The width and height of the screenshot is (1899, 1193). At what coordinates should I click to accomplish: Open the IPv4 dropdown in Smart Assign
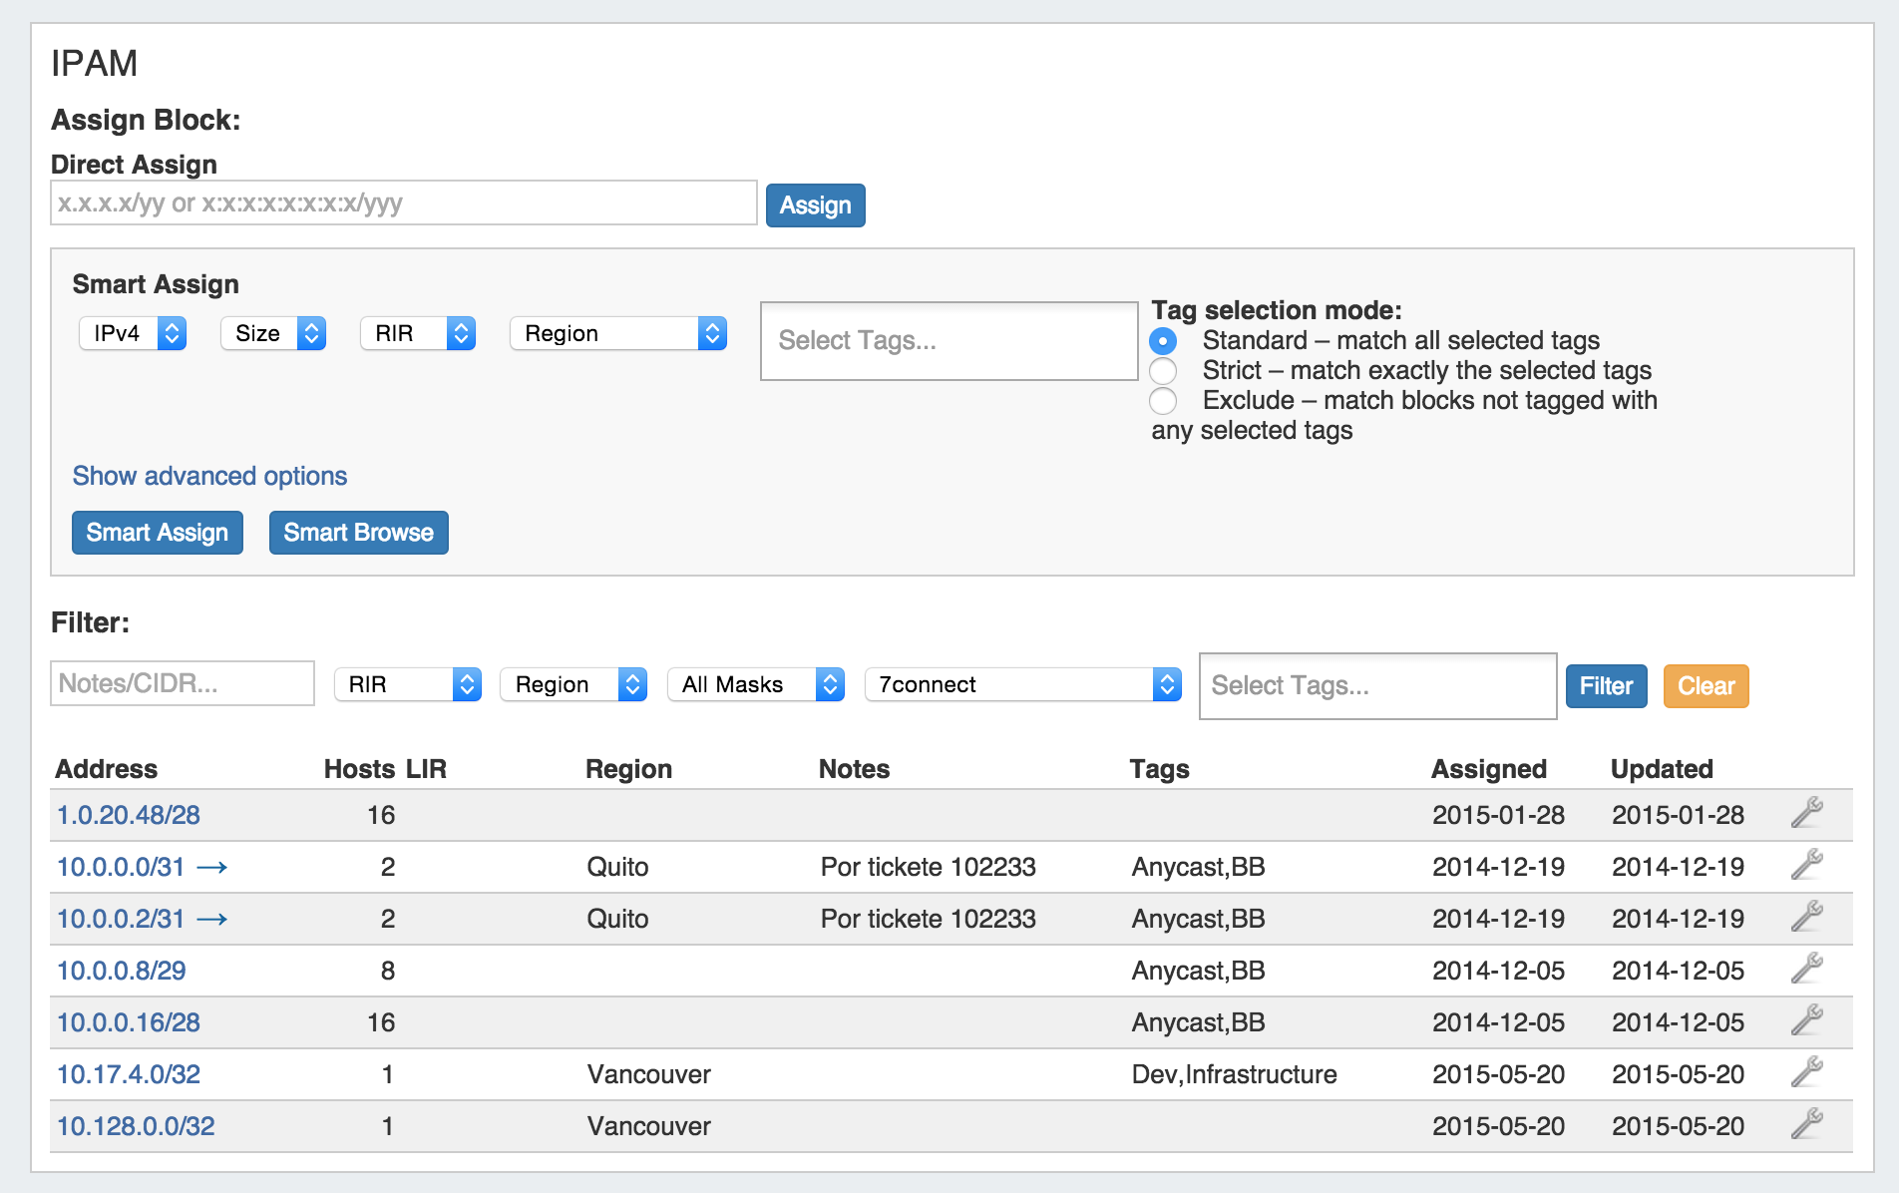coord(133,333)
